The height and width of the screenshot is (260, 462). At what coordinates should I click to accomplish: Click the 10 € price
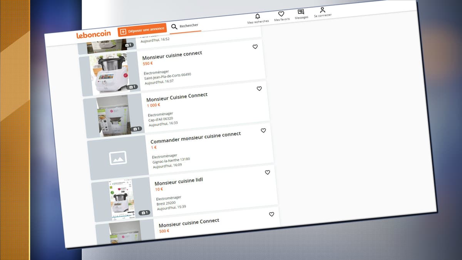point(159,189)
